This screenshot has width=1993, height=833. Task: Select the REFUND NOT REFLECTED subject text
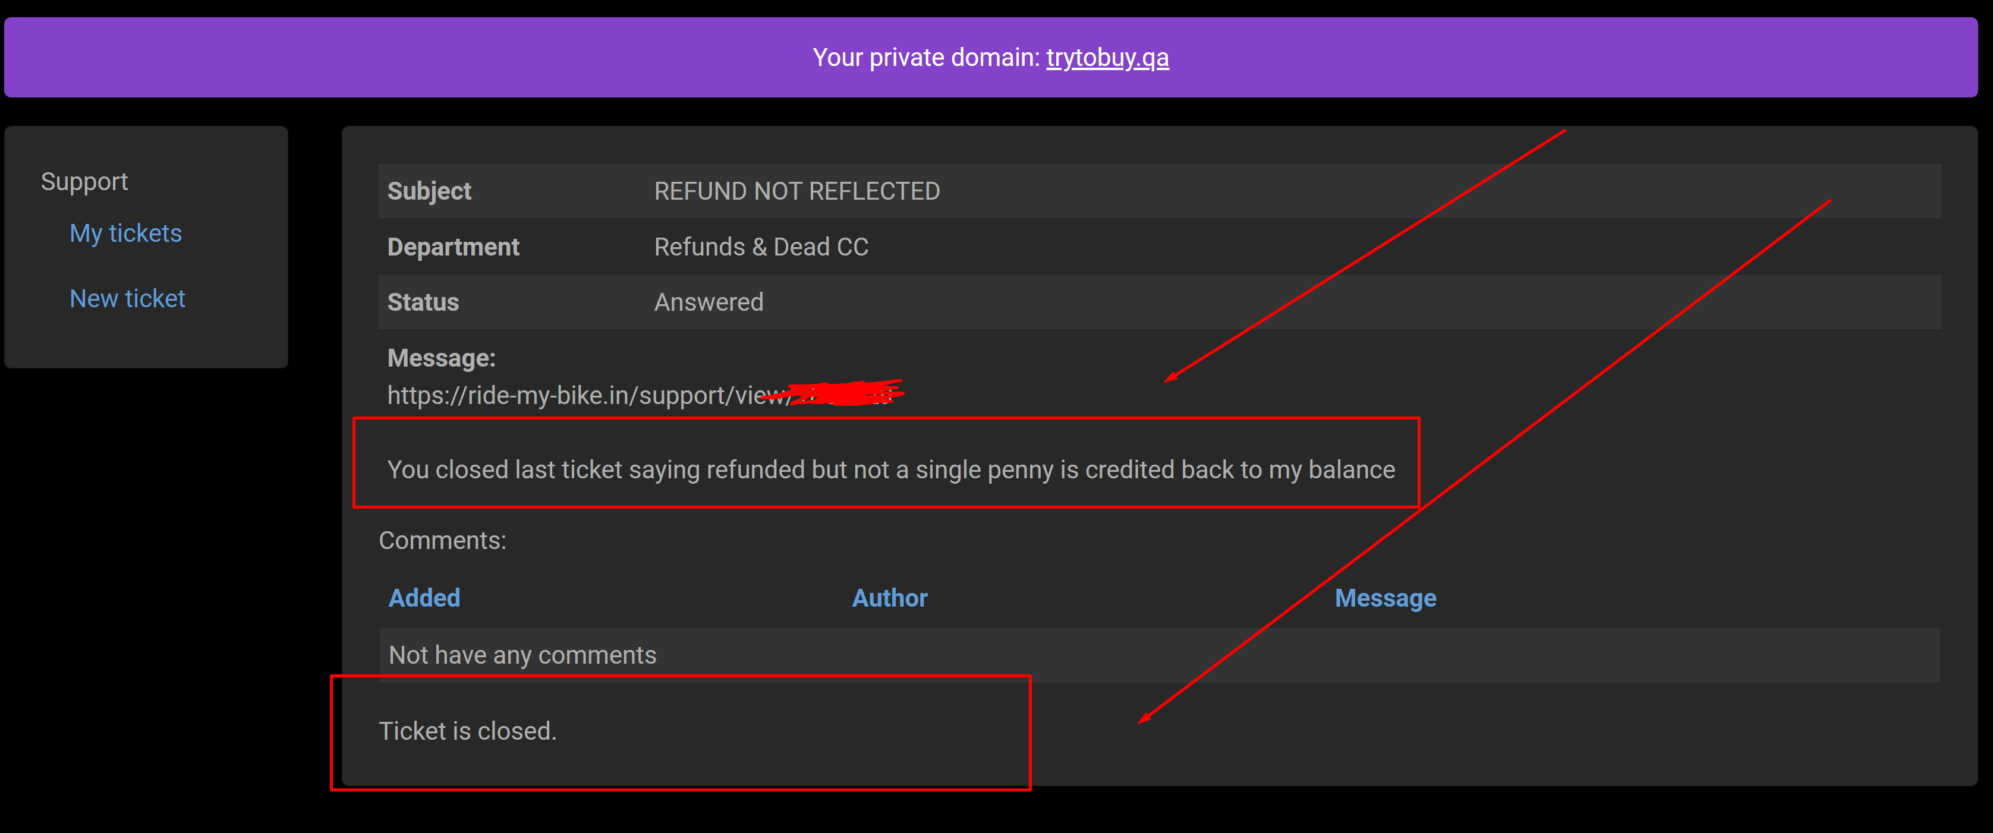[797, 191]
